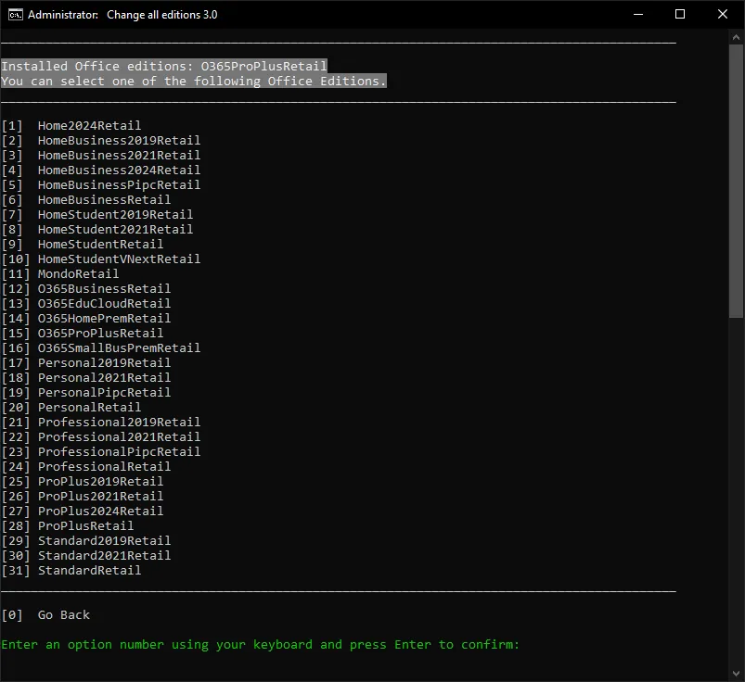Viewport: 745px width, 682px height.
Task: Maximize the console window
Action: pos(680,15)
